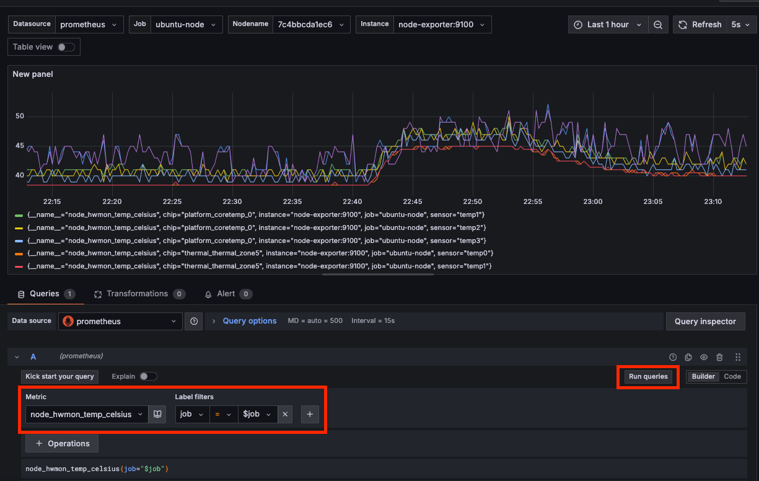Collapse query A row chevron
759x481 pixels.
[x=17, y=357]
